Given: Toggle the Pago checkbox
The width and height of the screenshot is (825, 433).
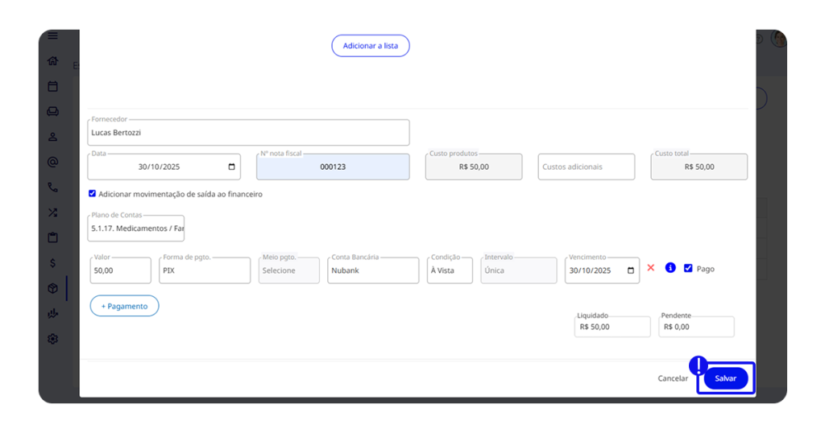Looking at the screenshot, I should click(688, 269).
